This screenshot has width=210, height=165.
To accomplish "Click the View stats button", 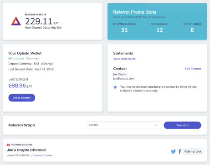I will [182, 125].
